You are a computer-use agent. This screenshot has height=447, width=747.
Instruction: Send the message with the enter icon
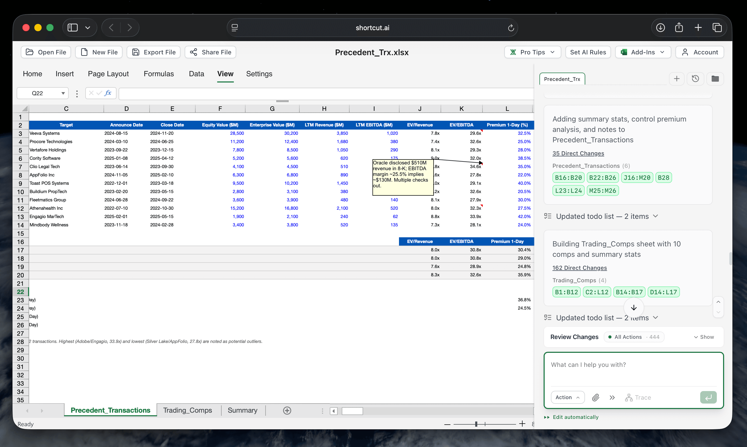[x=709, y=397]
